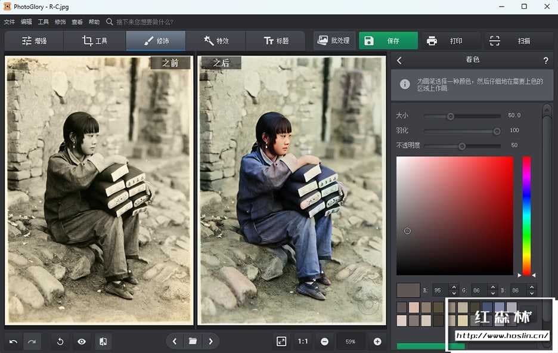
Task: Set zoom to 1:1 actual size
Action: [x=303, y=342]
